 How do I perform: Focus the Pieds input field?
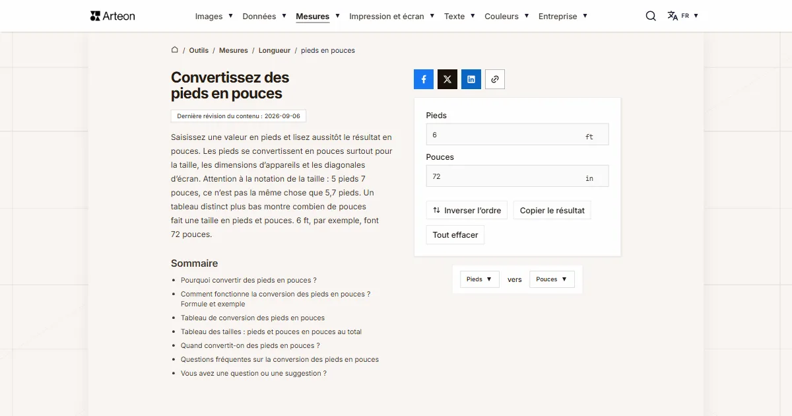point(517,134)
